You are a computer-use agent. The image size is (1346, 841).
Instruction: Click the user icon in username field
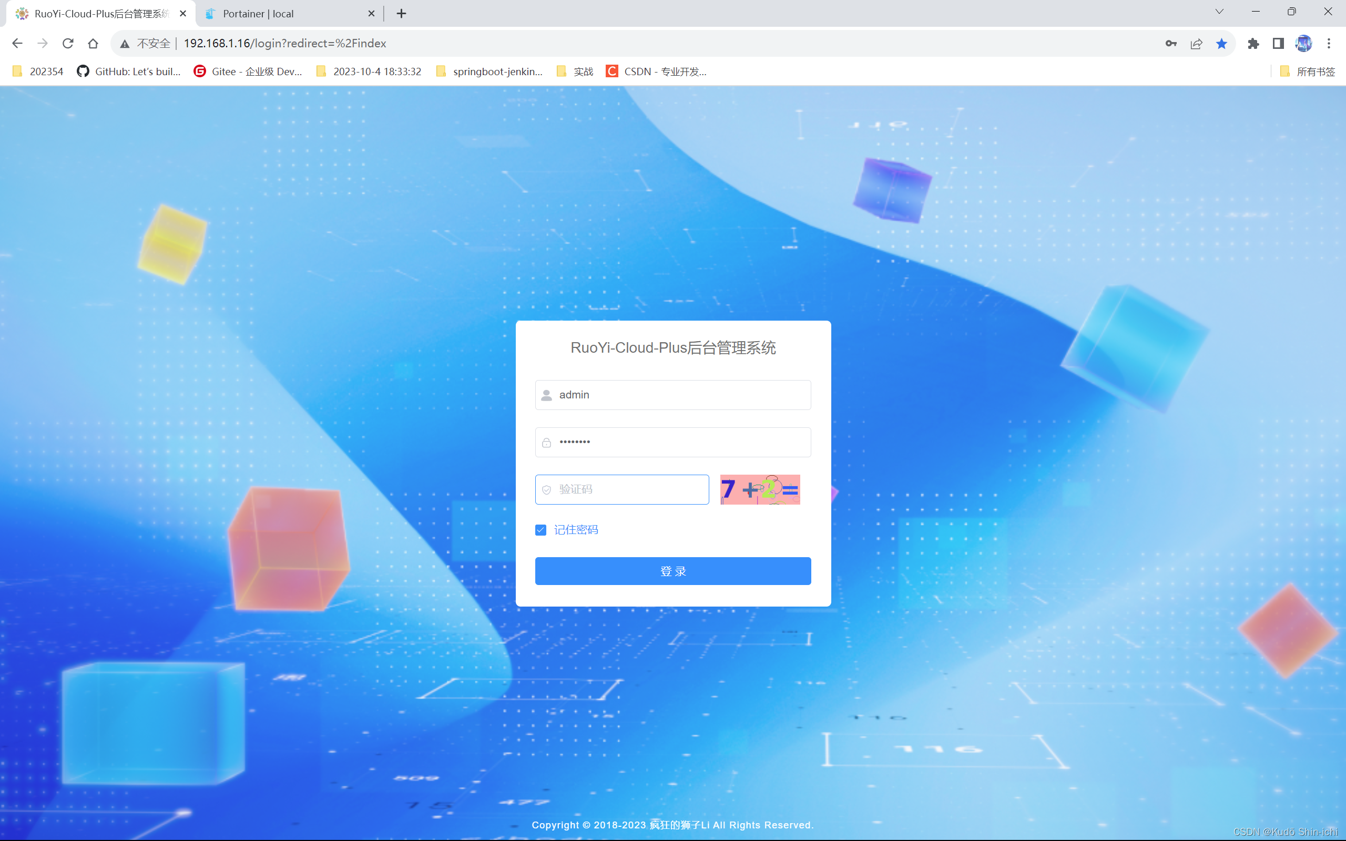click(547, 395)
